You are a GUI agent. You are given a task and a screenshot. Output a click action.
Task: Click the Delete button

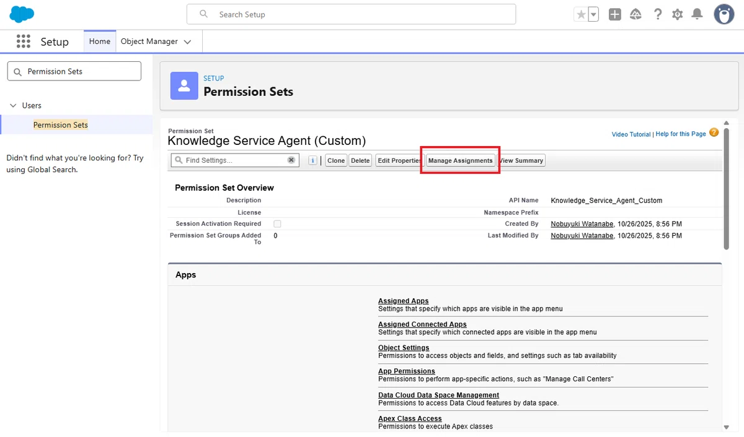click(360, 160)
